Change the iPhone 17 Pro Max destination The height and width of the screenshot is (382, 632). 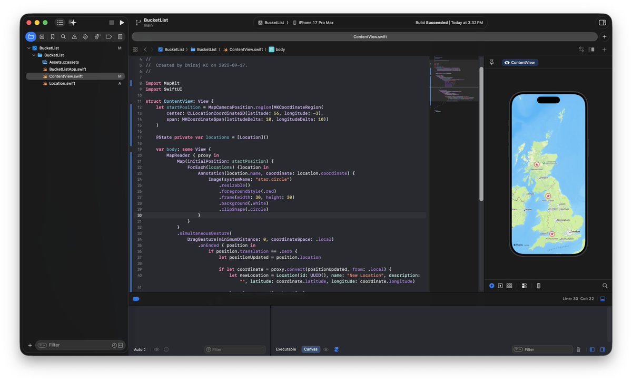coord(313,23)
